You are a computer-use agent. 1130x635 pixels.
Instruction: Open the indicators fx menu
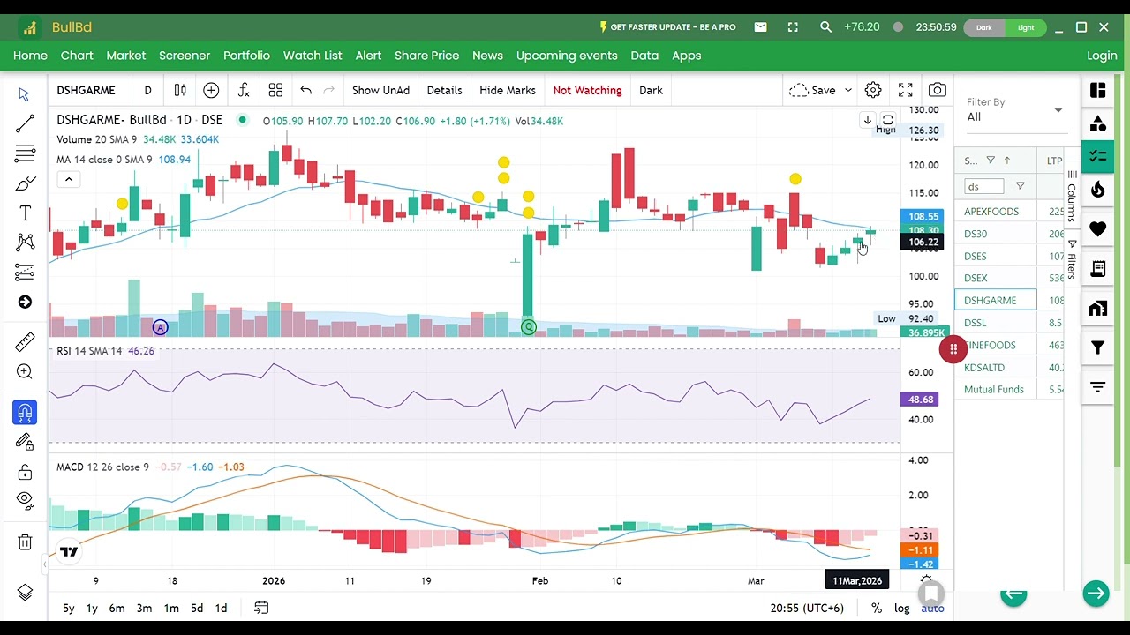tap(244, 90)
